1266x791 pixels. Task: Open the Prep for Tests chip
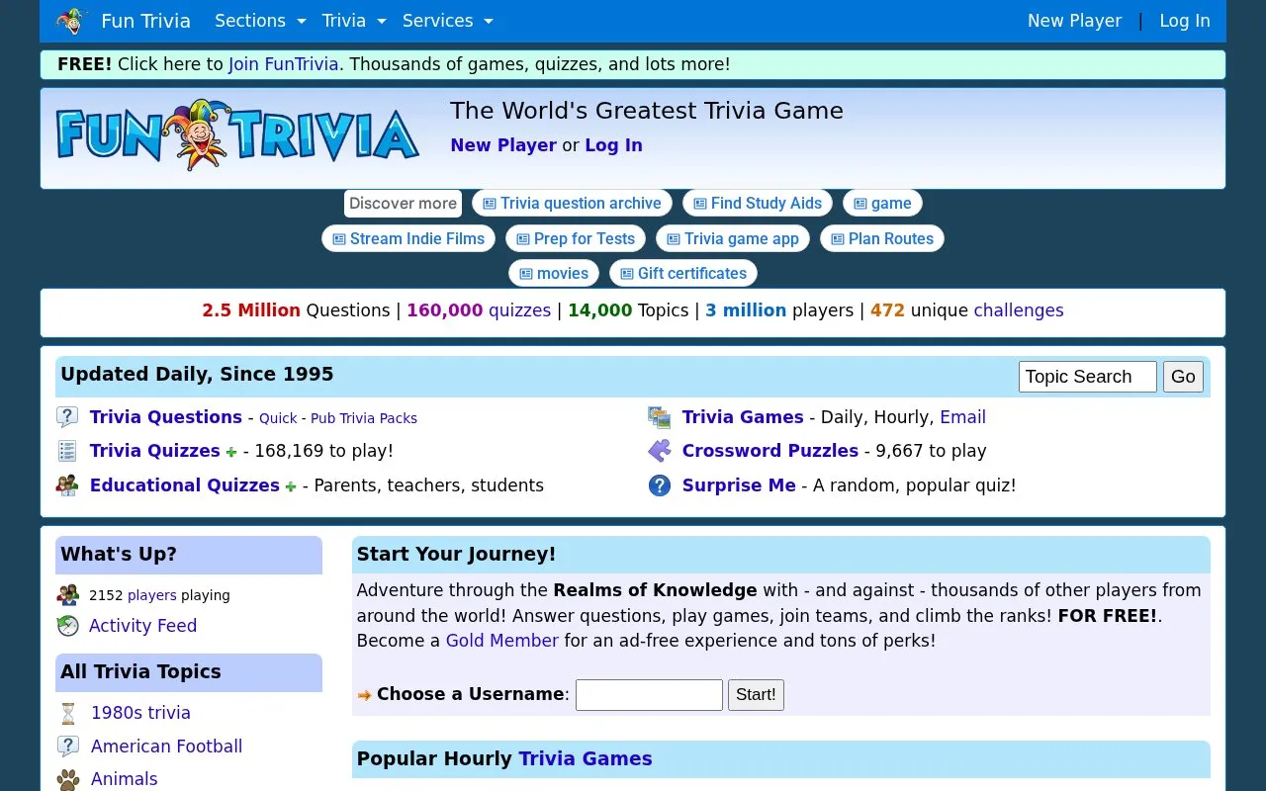point(576,239)
